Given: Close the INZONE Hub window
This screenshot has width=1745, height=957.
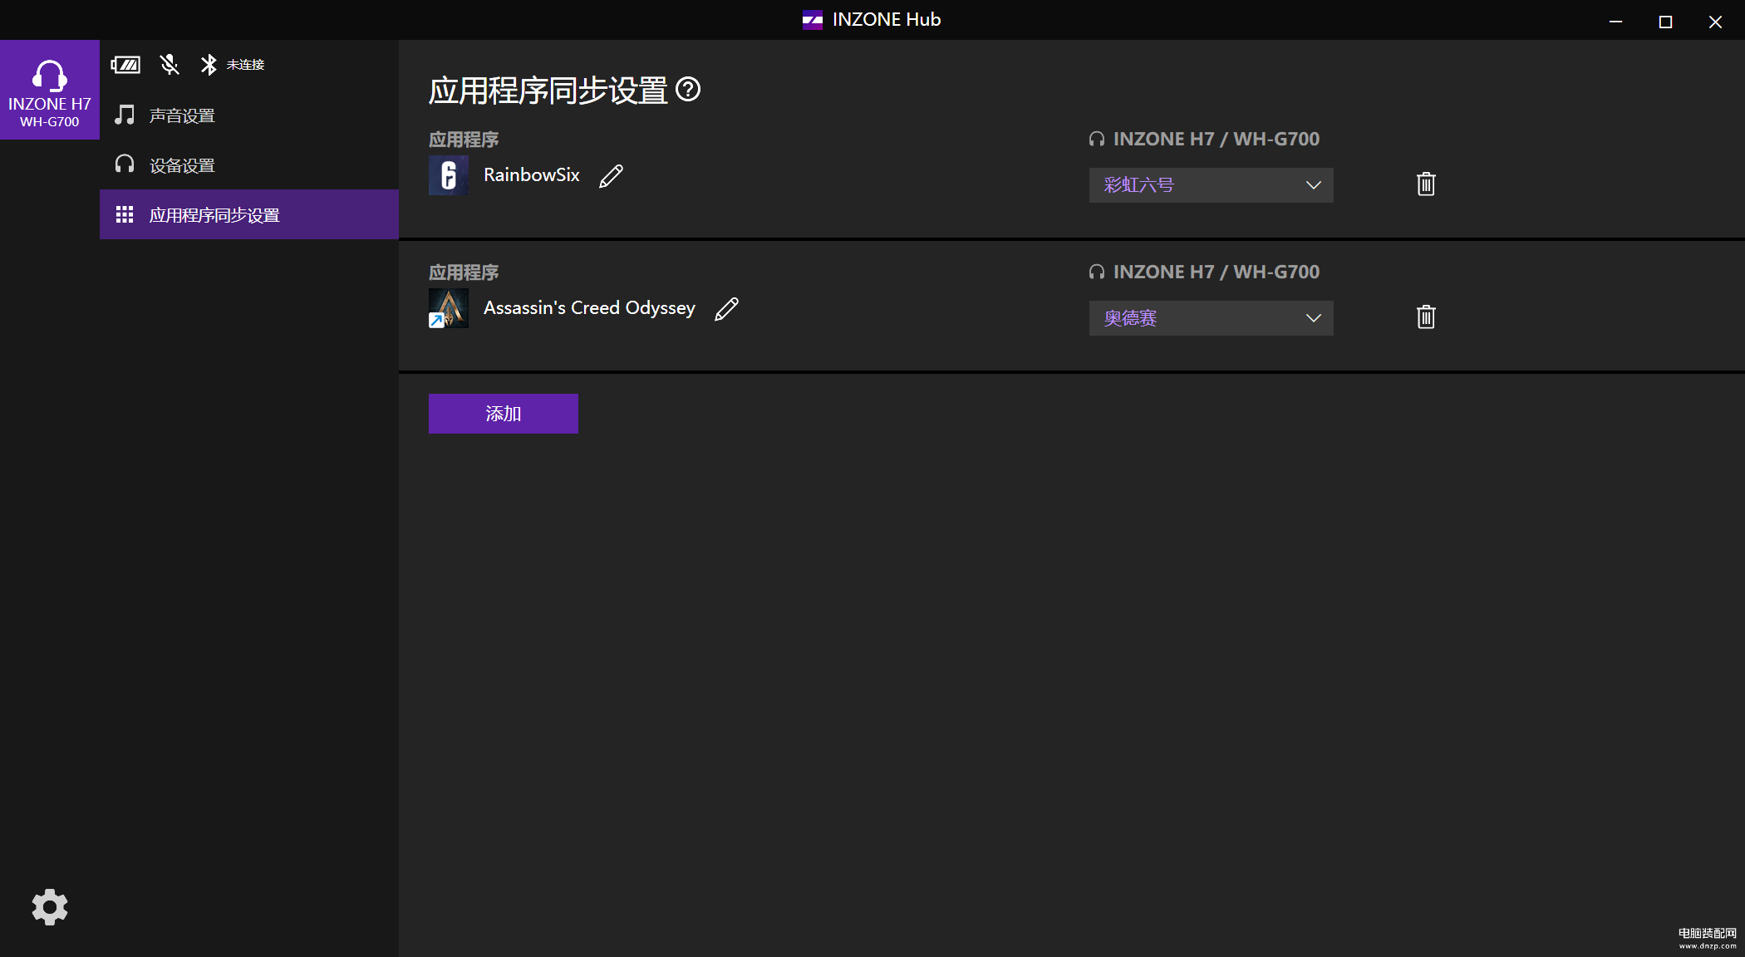Looking at the screenshot, I should (x=1715, y=22).
